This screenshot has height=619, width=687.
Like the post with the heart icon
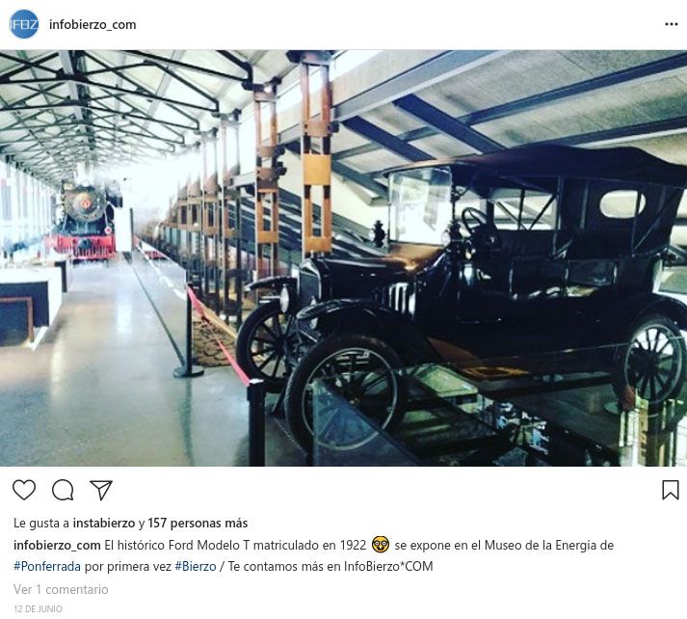[24, 490]
